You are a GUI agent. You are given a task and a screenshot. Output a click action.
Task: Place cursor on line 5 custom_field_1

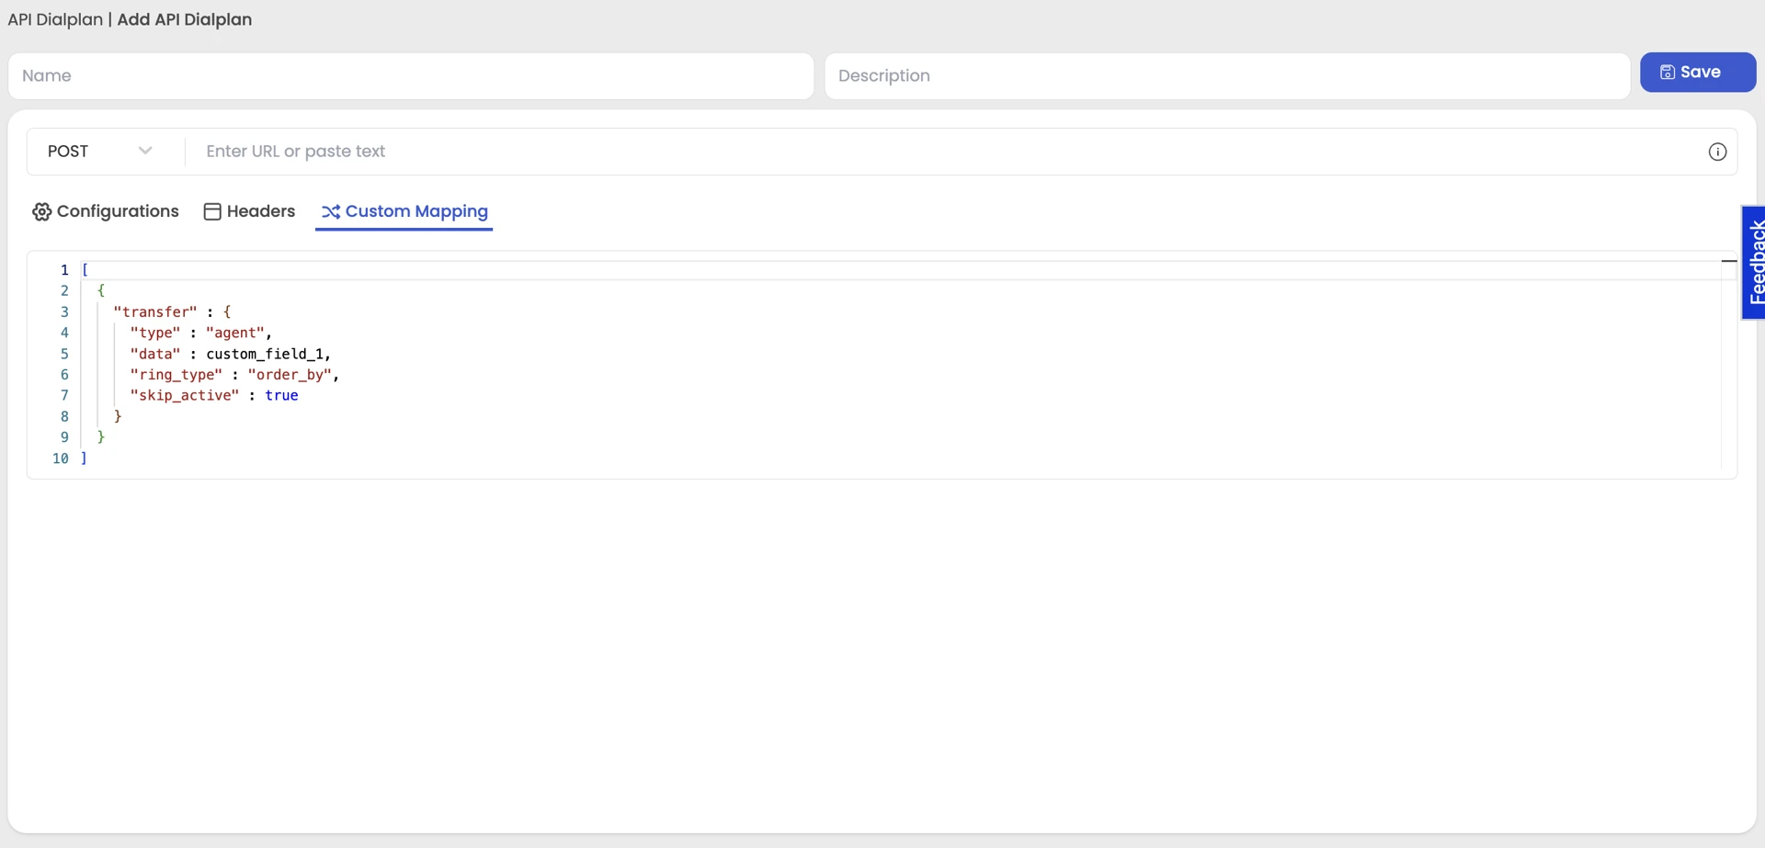(265, 354)
